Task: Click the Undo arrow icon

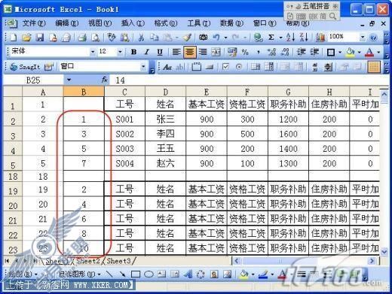Action: point(216,38)
